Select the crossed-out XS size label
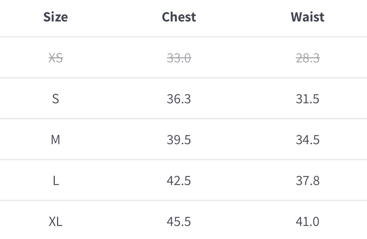The width and height of the screenshot is (367, 239). pyautogui.click(x=55, y=58)
